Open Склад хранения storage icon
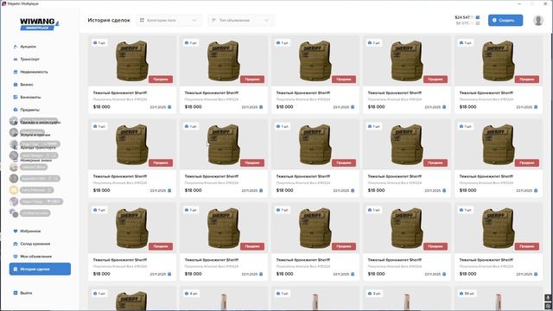Viewport: 553px width, 311px height. click(16, 244)
